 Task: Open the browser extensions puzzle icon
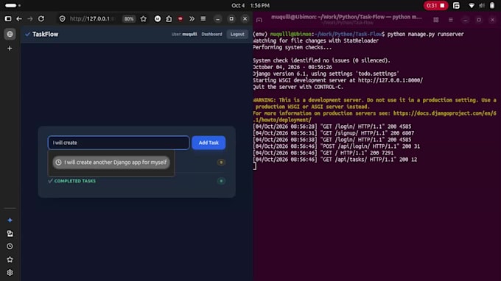pos(169,19)
